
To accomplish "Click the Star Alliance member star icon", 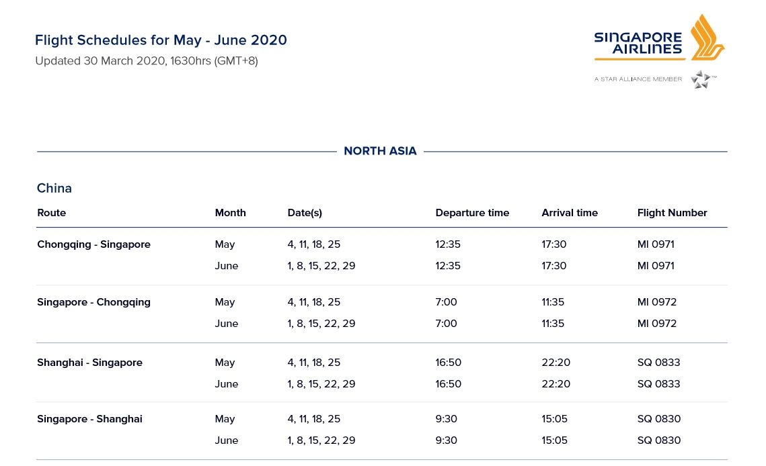I will click(700, 79).
